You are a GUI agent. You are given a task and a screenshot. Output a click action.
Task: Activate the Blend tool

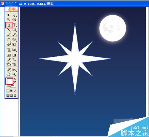[x=14, y=60]
